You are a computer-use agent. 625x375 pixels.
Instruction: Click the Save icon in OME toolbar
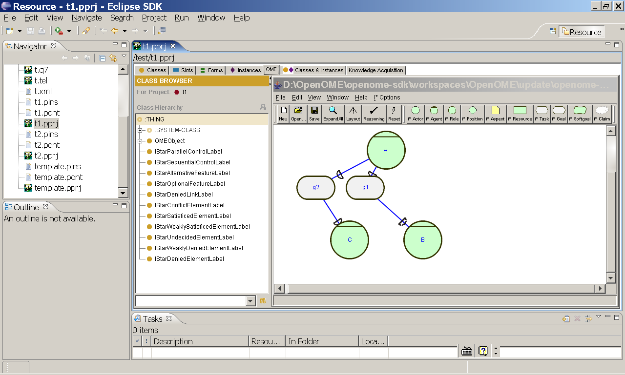[314, 113]
